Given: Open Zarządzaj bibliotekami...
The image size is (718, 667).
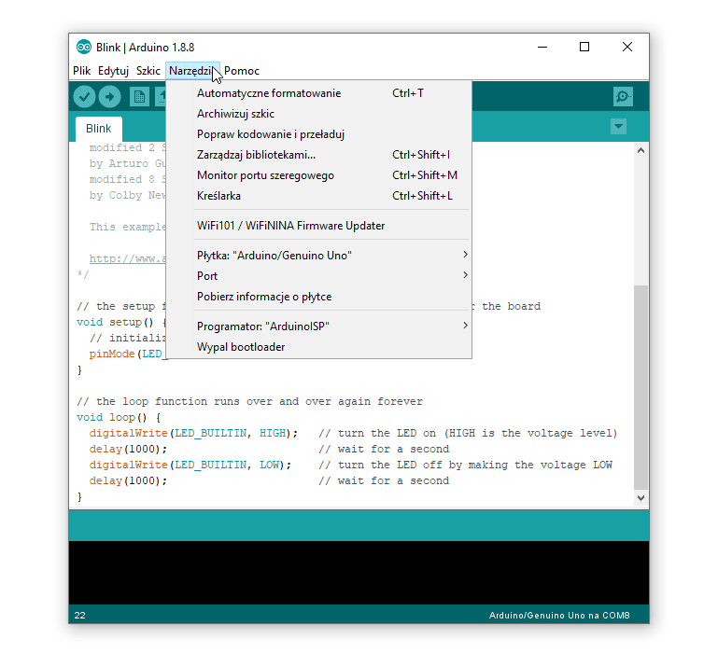Looking at the screenshot, I should pos(319,155).
